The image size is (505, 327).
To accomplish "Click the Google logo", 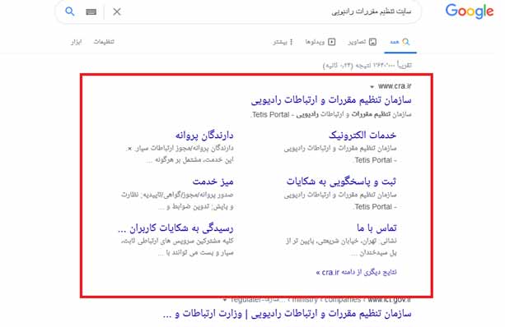I will (470, 12).
